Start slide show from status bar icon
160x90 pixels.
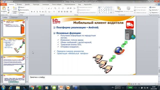[135, 84]
